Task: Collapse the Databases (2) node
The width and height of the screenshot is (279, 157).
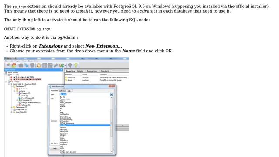Action: pos(11,86)
